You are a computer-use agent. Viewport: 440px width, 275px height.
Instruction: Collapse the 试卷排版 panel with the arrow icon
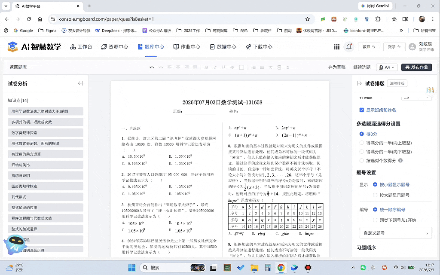[x=359, y=83]
